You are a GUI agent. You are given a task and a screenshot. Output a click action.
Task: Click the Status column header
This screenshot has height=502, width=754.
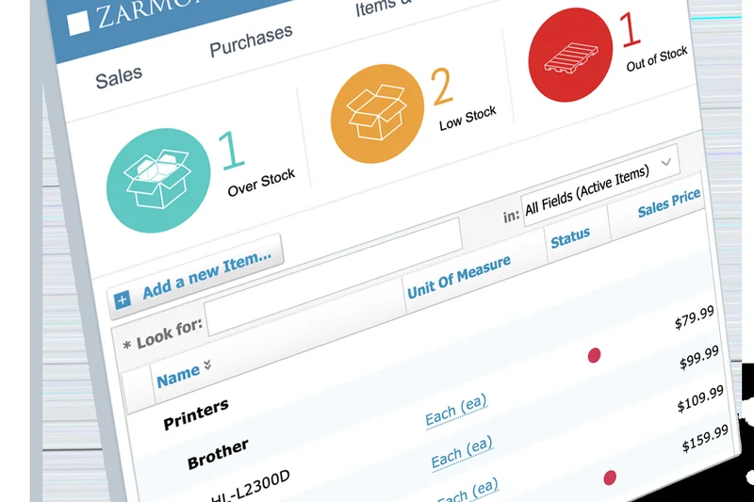570,239
